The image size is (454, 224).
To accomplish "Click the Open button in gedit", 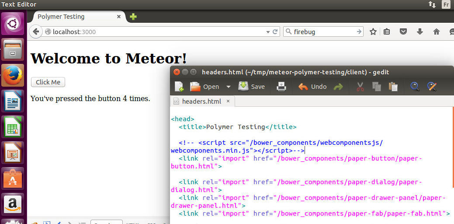I will (204, 87).
